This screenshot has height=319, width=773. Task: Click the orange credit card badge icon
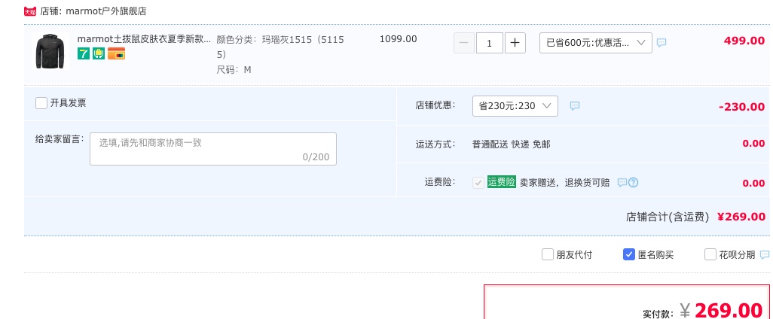coord(116,53)
